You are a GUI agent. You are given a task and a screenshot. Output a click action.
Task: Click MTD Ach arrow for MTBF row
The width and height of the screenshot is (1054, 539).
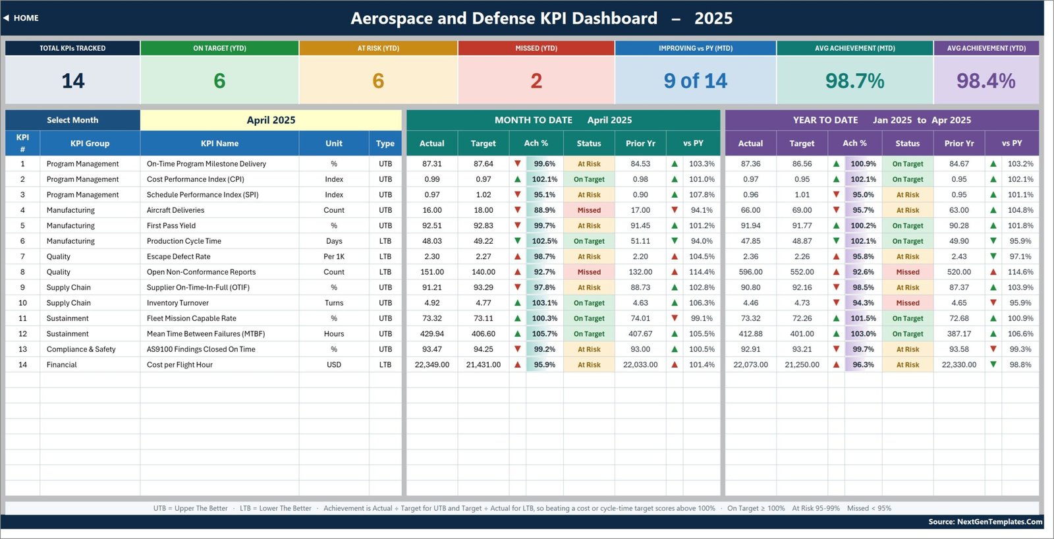point(518,333)
